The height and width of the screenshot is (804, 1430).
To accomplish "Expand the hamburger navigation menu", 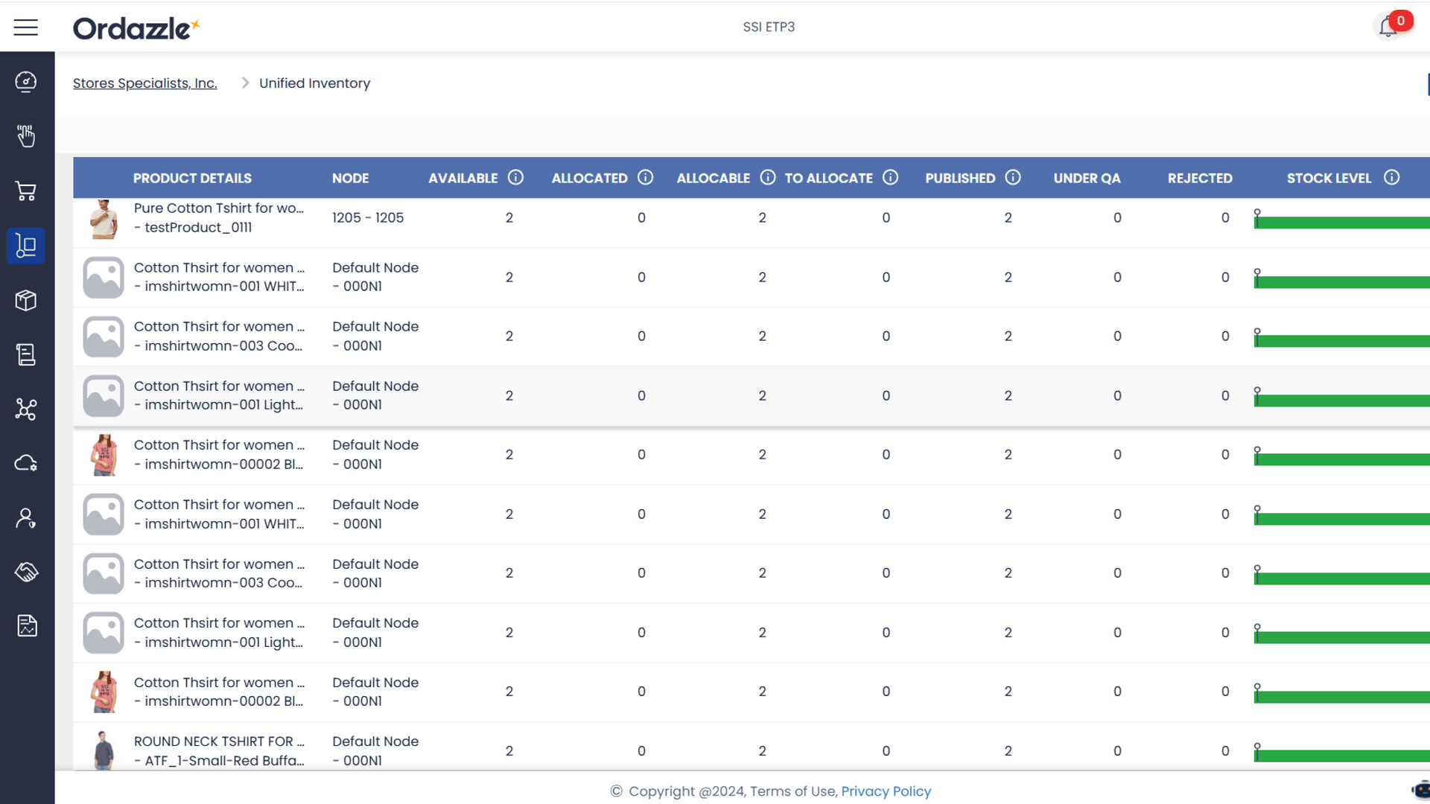I will pyautogui.click(x=25, y=27).
